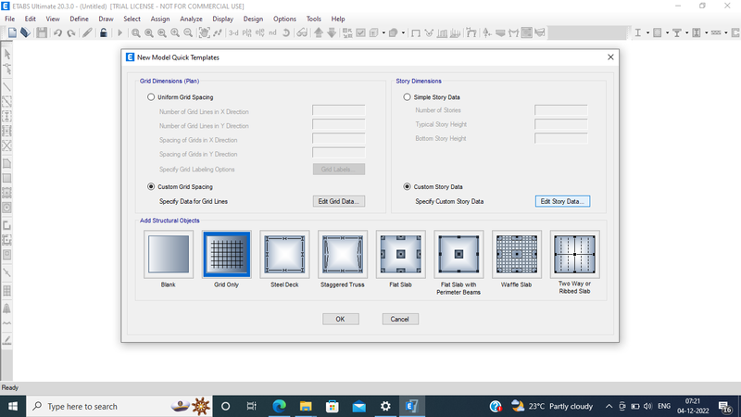
Task: Choose the Blank template thumbnail
Action: click(x=169, y=254)
